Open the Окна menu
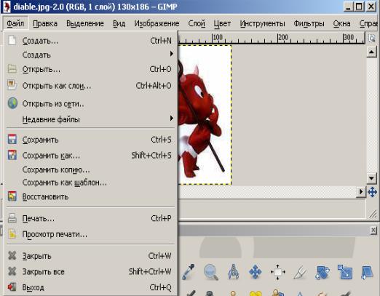 [341, 23]
